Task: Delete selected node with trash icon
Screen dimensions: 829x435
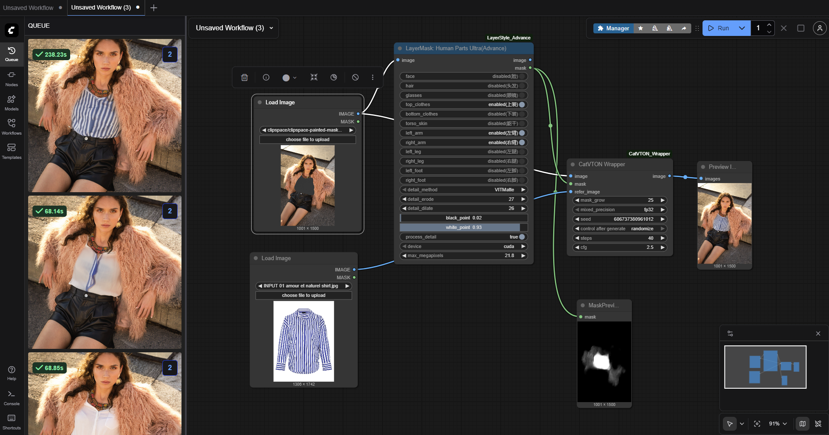Action: pyautogui.click(x=244, y=77)
